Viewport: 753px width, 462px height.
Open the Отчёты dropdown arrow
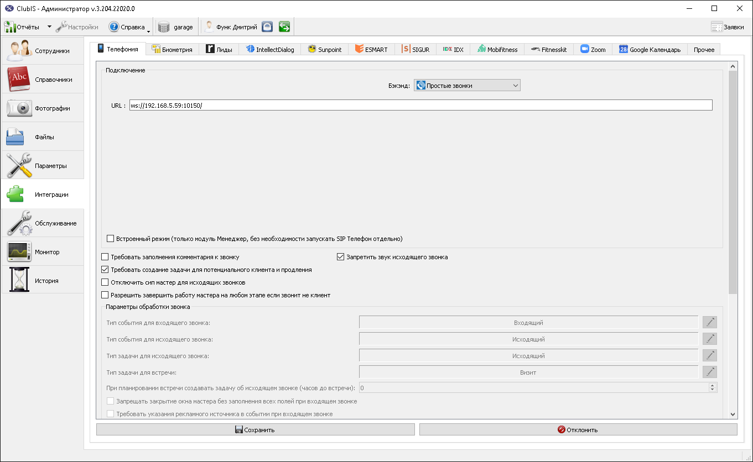[x=49, y=27]
